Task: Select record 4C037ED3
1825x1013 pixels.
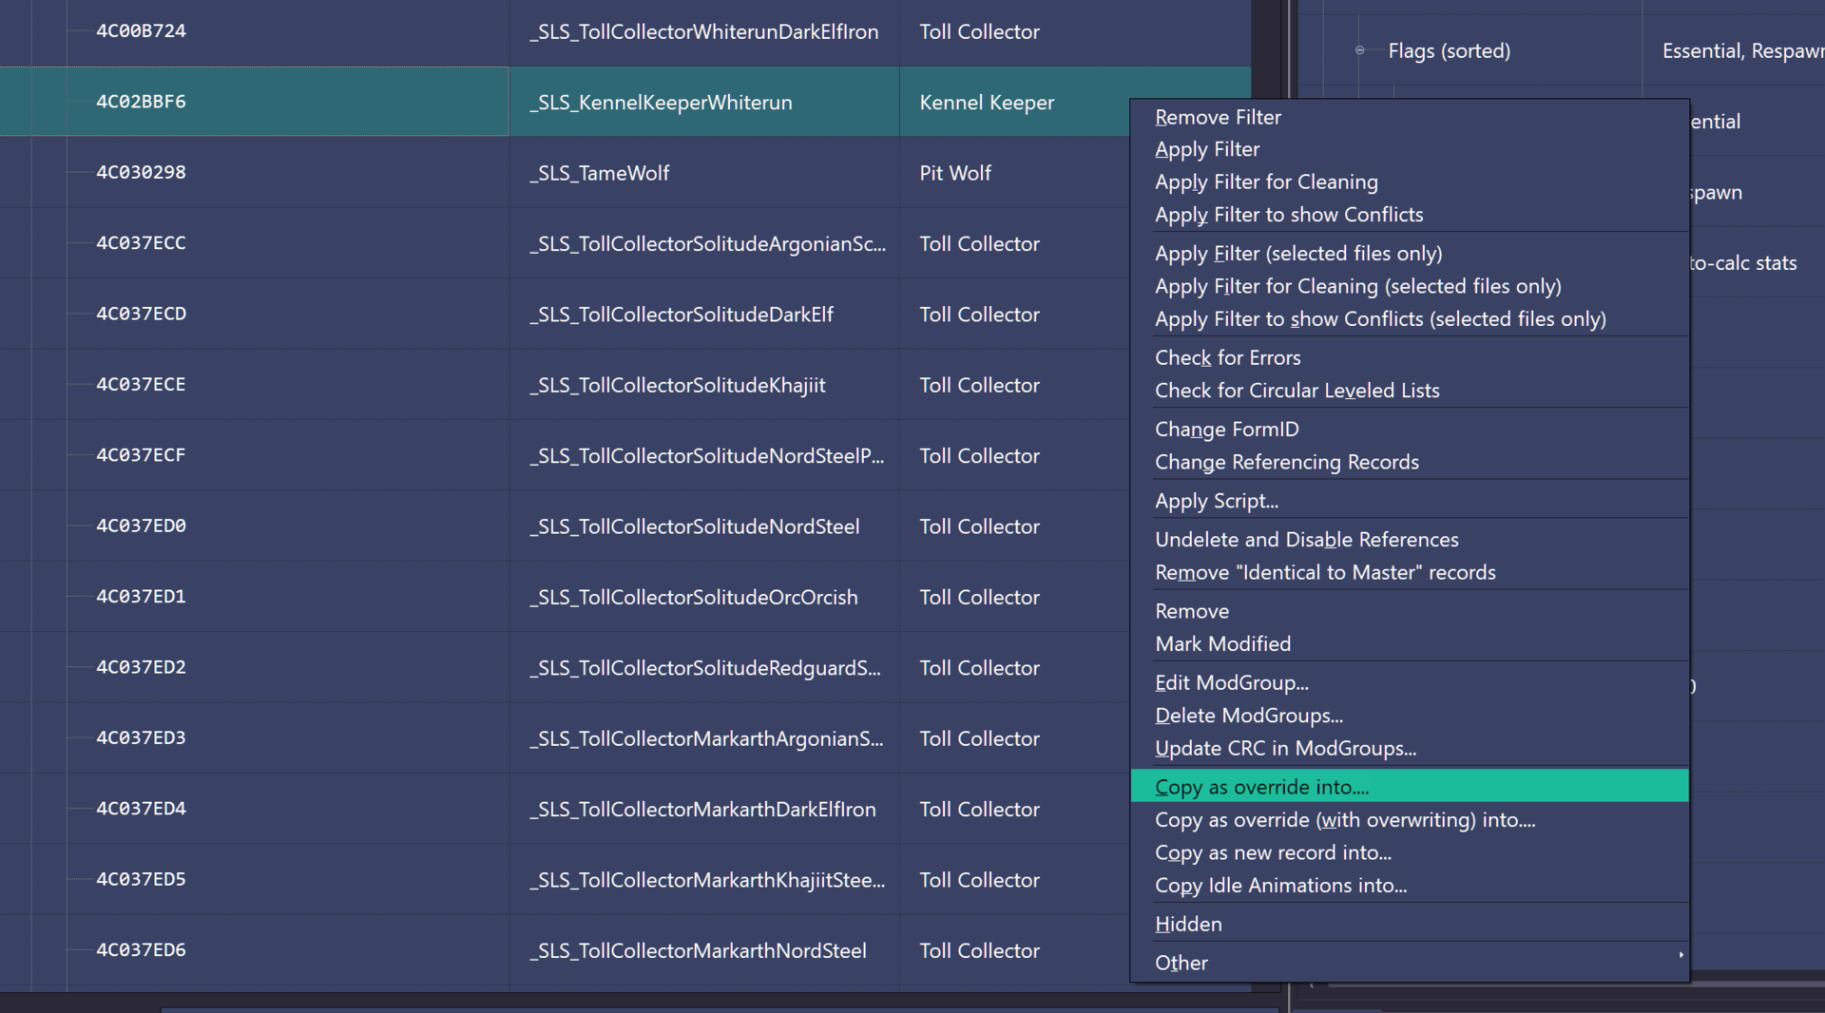Action: coord(141,737)
